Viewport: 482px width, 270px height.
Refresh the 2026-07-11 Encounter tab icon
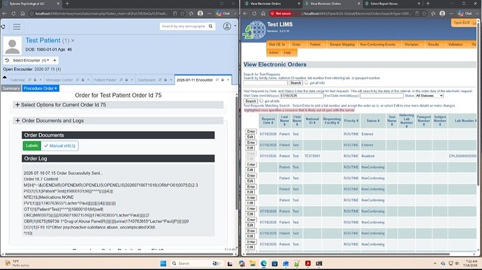(x=217, y=80)
